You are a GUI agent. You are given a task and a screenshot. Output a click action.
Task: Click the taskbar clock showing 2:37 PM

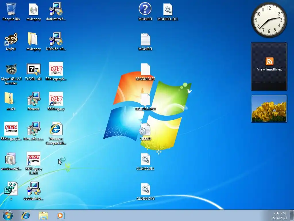tap(279, 216)
